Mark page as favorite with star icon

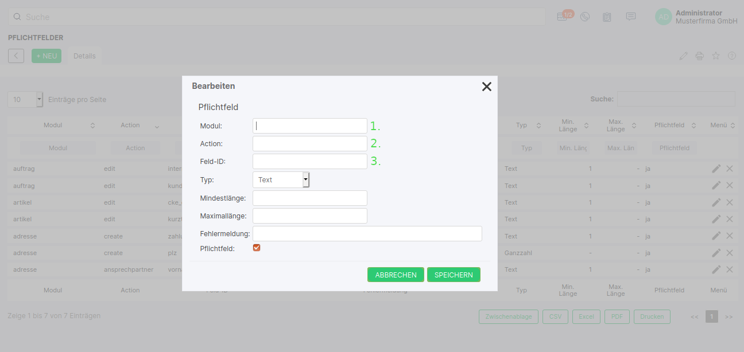point(716,56)
